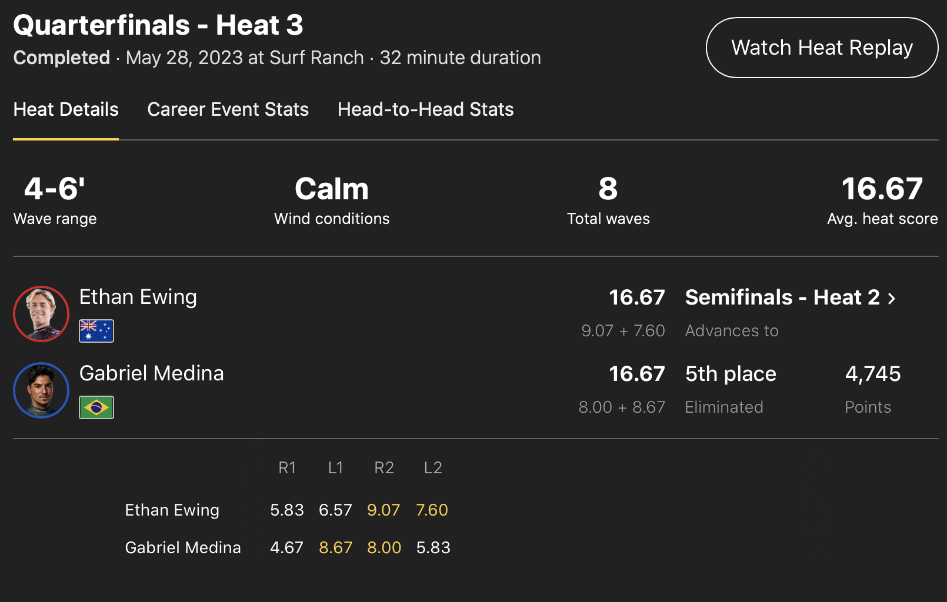Click Ethan Ewing's 7.60 L2 score

pos(432,510)
